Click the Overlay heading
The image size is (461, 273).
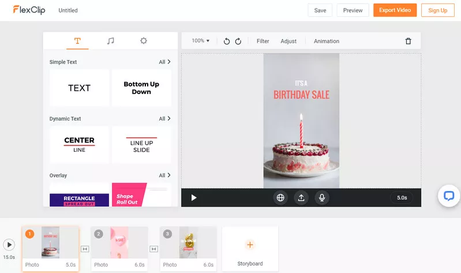coord(58,175)
